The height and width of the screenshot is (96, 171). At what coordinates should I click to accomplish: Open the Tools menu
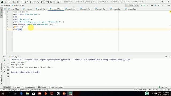[43, 2]
